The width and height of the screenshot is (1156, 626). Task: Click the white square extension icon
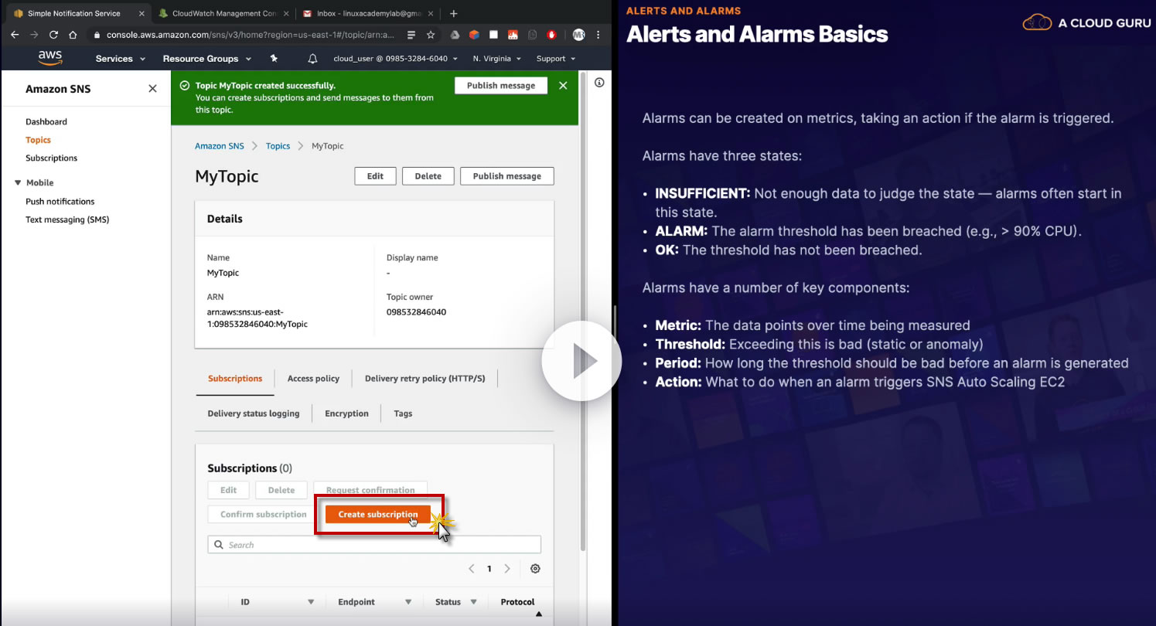(493, 35)
